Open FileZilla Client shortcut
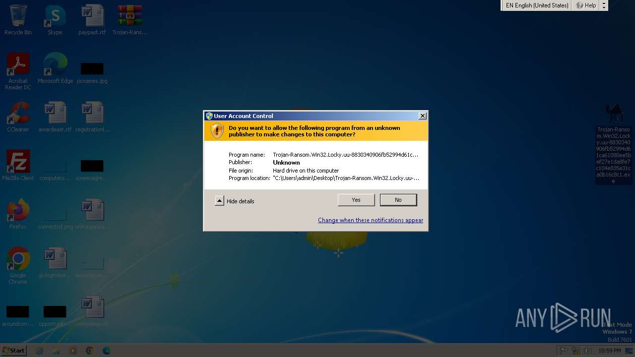 tap(18, 165)
